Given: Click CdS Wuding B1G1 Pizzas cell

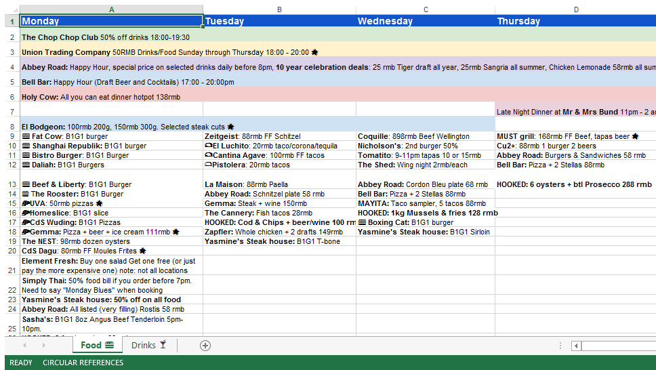Looking at the screenshot, I should click(111, 222).
